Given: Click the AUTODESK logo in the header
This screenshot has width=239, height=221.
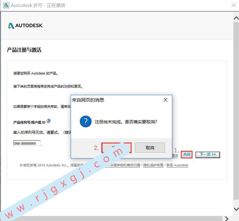Looking at the screenshot, I should coord(26,26).
